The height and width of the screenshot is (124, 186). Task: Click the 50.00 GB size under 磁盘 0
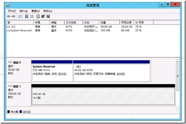[x=14, y=70]
